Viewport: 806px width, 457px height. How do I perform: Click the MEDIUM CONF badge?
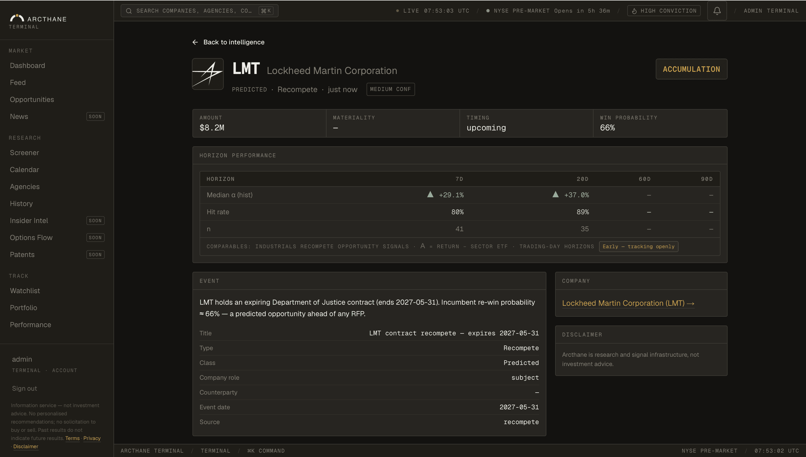391,89
